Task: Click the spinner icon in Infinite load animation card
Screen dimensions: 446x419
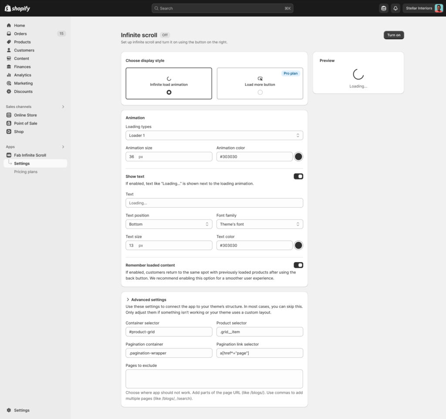Action: (169, 78)
